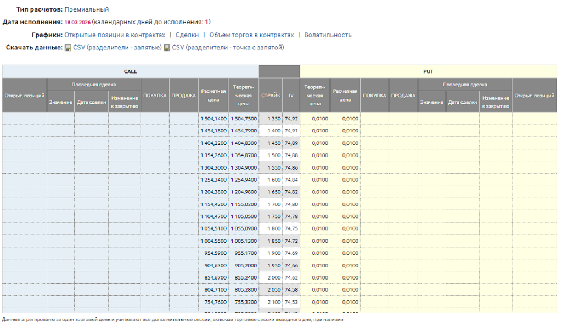Click the ПРОДАЖА header on the PUT side

[403, 96]
